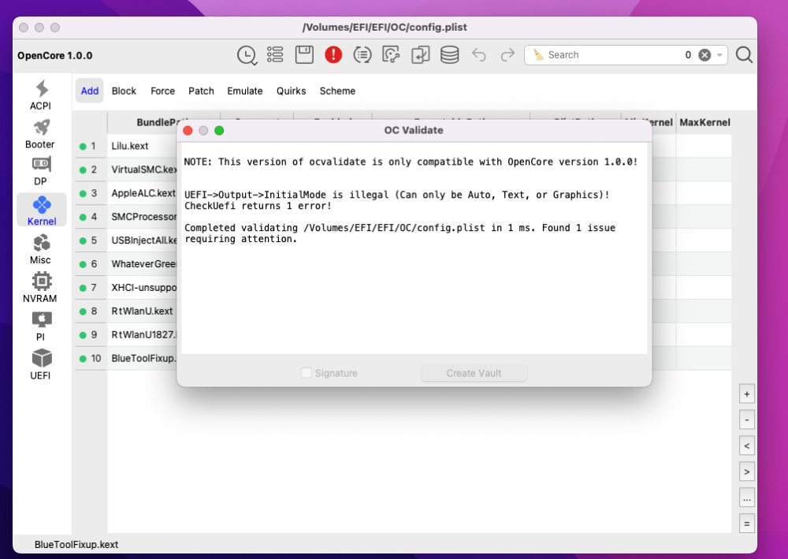
Task: Save config with floppy disk icon
Action: [304, 54]
